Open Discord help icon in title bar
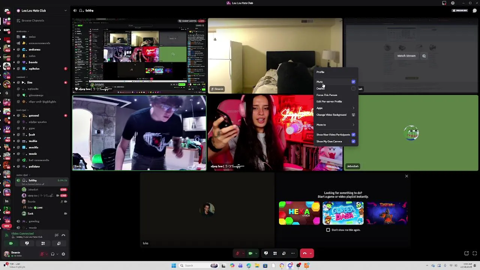The height and width of the screenshot is (270, 480). [453, 3]
